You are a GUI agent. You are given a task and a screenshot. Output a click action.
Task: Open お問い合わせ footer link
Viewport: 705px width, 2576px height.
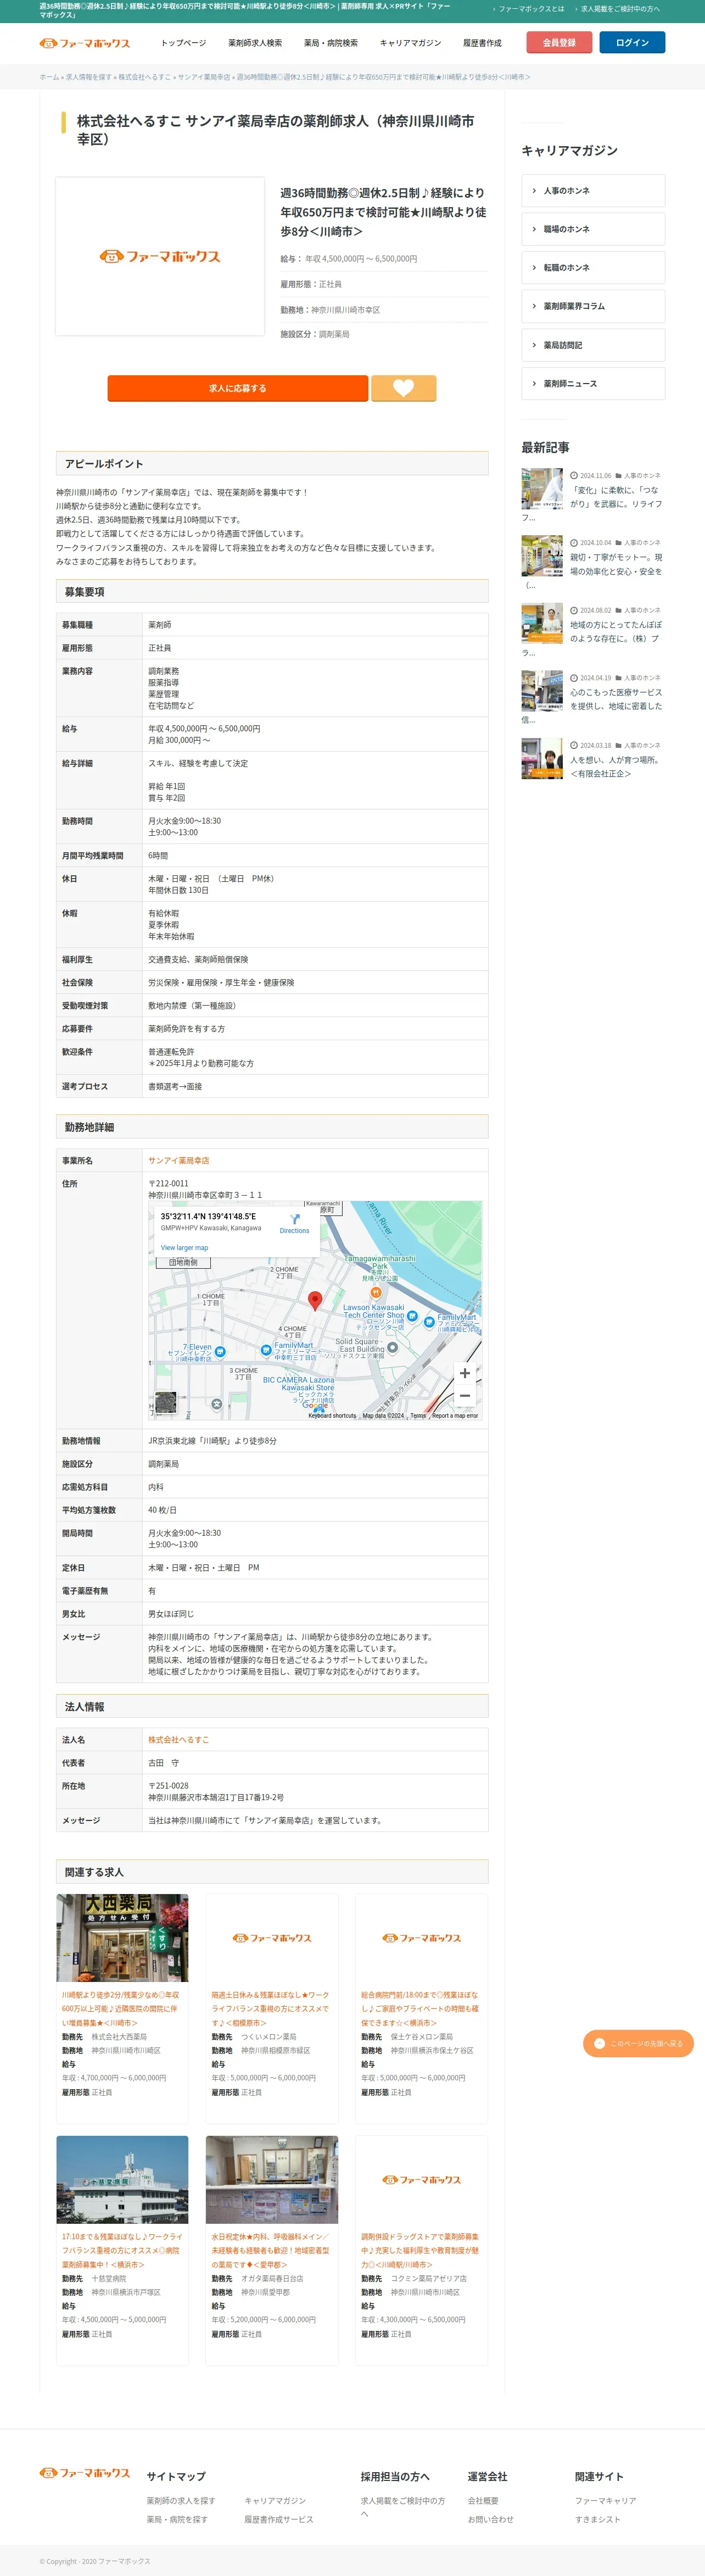click(x=490, y=2519)
